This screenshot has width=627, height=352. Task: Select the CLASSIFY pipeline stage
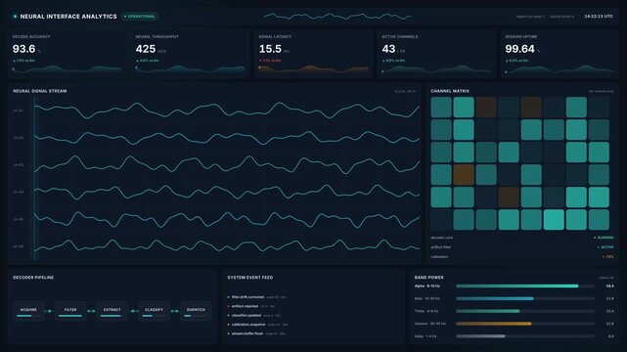[154, 311]
